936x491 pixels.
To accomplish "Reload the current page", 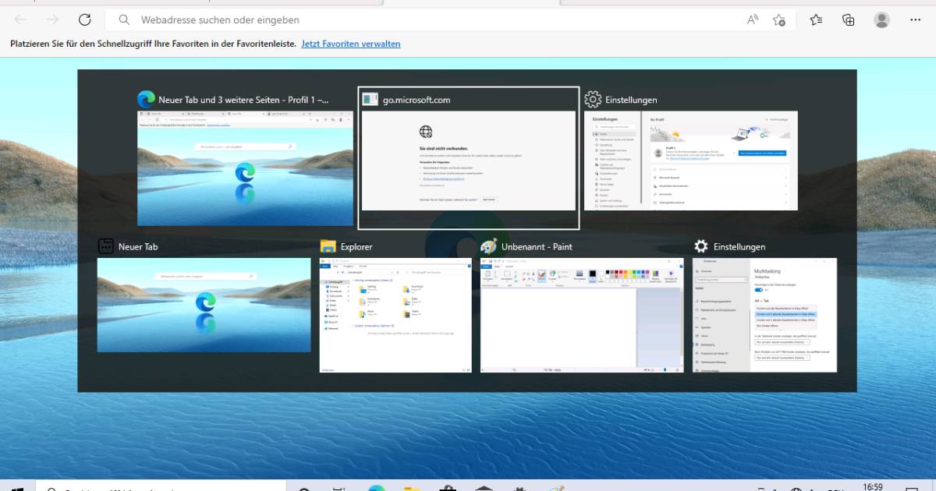I will point(85,19).
